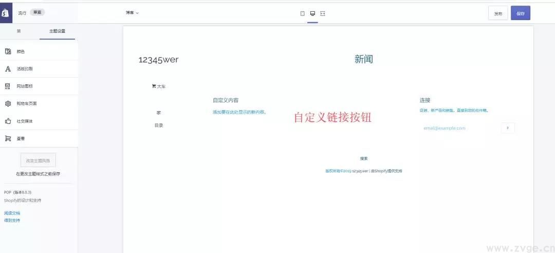Expand the 博客 page dropdown

click(x=132, y=13)
